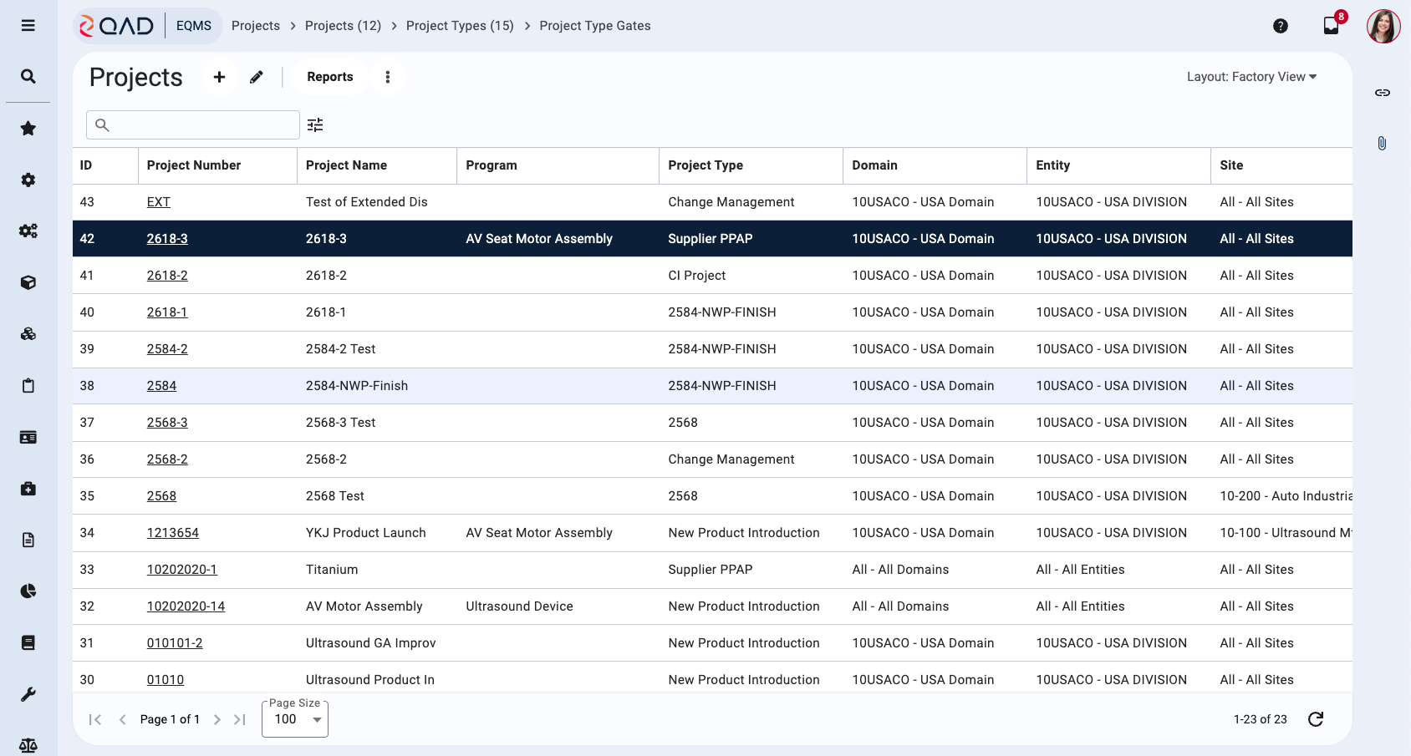The height and width of the screenshot is (756, 1411).
Task: Open the clipboard sidebar icon
Action: [x=28, y=386]
